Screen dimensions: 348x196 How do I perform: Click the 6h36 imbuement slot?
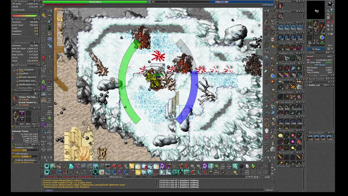[x=22, y=113]
